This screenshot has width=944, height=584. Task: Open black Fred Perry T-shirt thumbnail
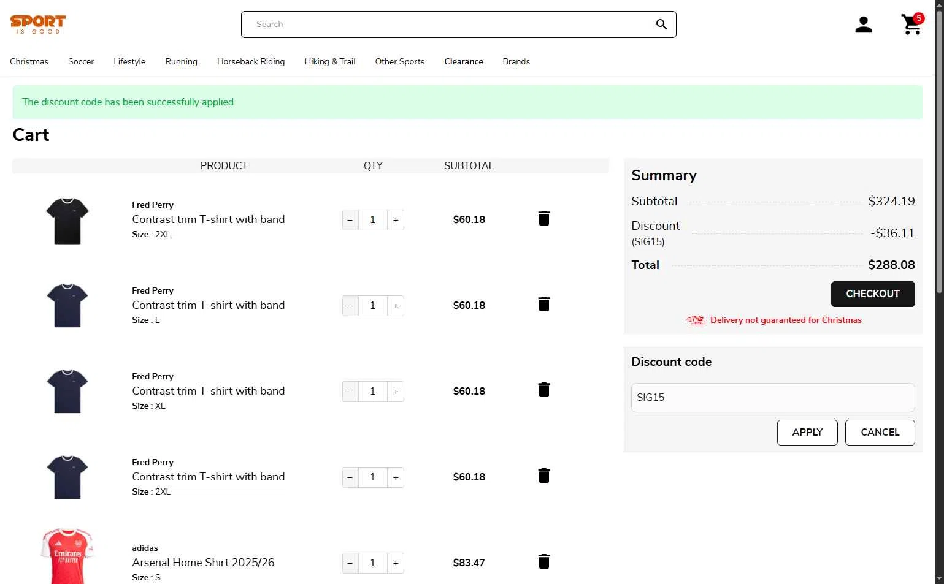click(x=67, y=221)
